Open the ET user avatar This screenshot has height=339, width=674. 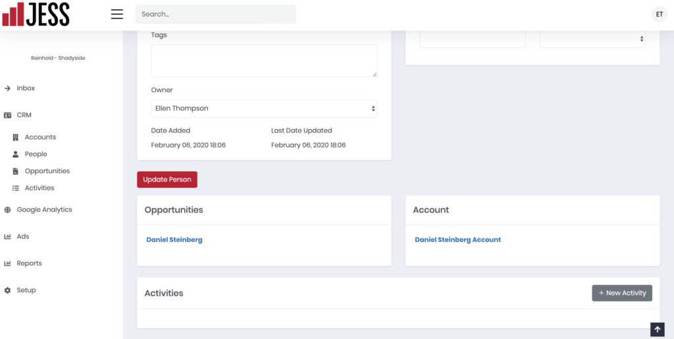click(660, 14)
